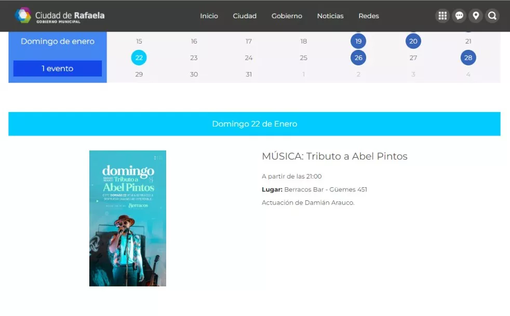
Task: Go to the Noticias section
Action: tap(330, 16)
